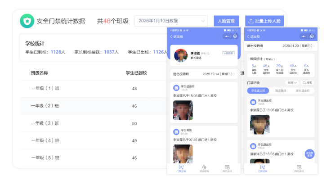Image resolution: width=331 pixels, height=180 pixels.
Task: Click the 批量上传人脸 upload button
Action: 264,21
